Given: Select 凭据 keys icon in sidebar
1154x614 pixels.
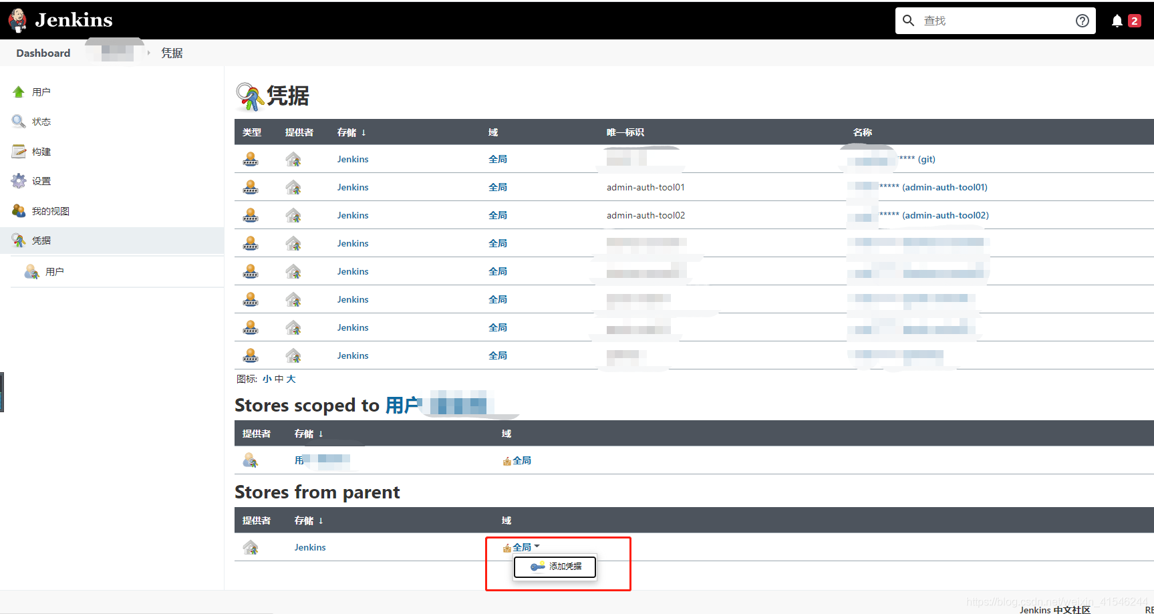Looking at the screenshot, I should (18, 241).
